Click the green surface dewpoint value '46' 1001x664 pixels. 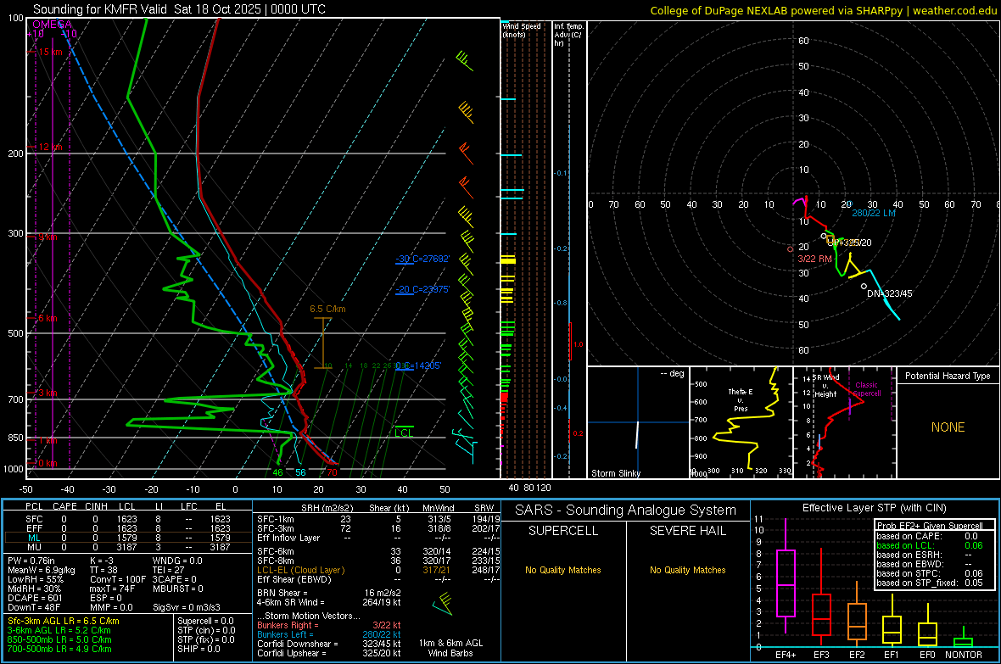point(277,472)
